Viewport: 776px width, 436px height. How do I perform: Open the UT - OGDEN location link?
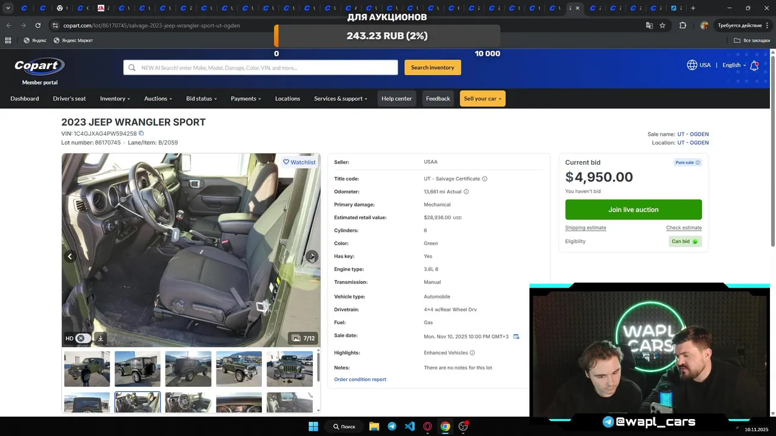pos(693,143)
